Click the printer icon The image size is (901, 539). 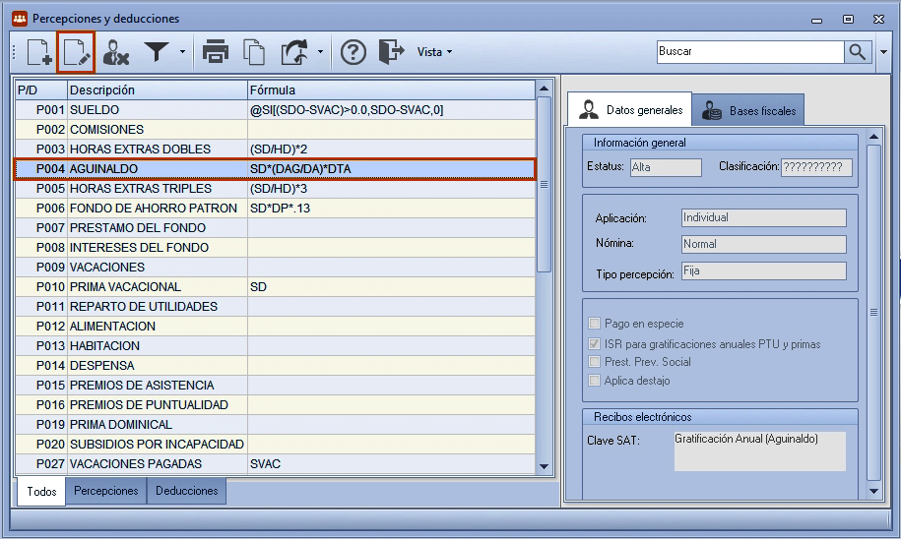216,52
